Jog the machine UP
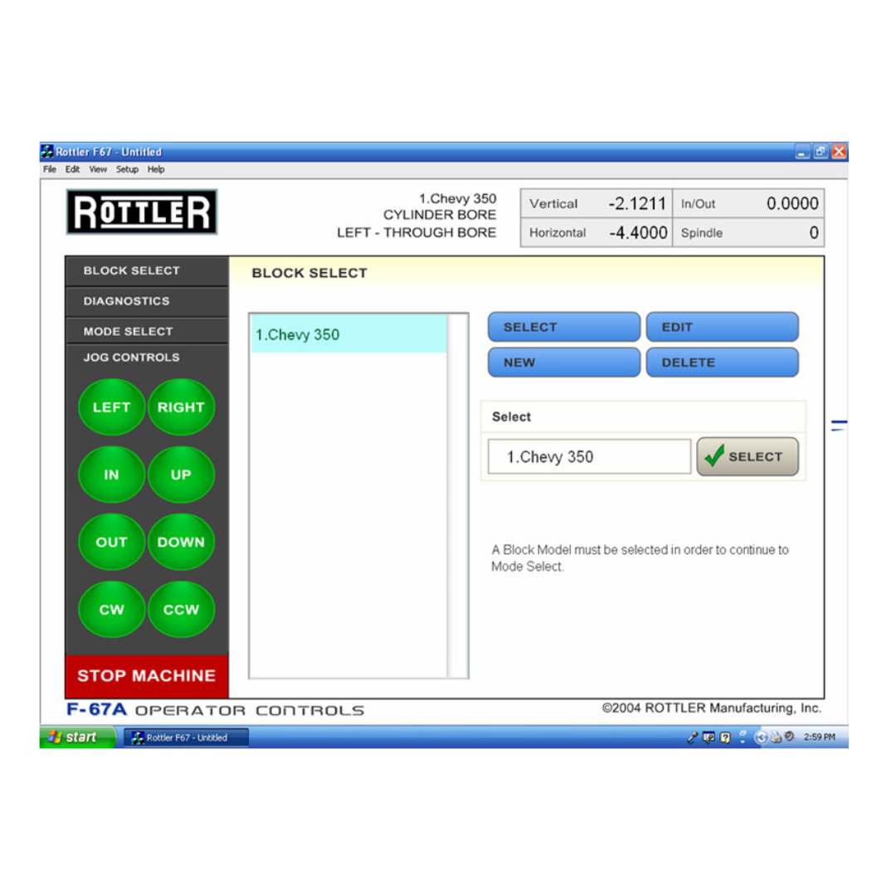896x896 pixels. coord(181,475)
